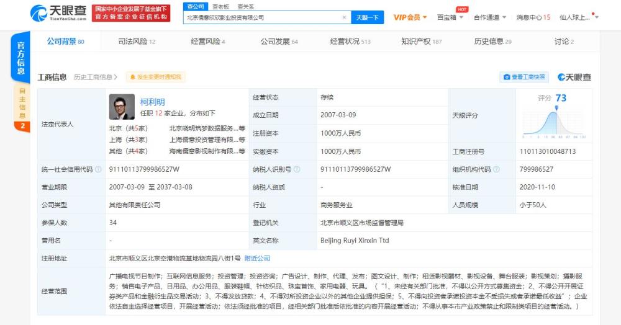
Task: Open the legal representative photo thumbnail
Action: click(122, 107)
